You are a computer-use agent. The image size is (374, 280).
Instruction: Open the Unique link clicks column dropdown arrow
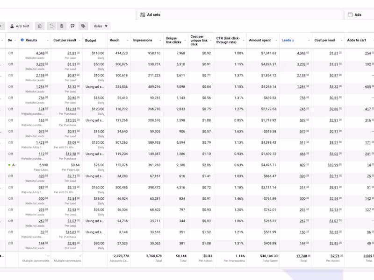(x=185, y=41)
